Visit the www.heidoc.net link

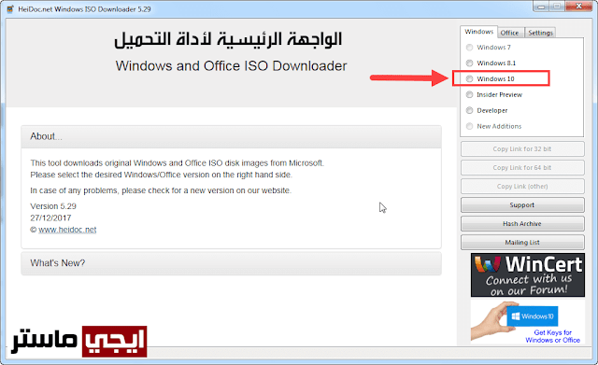(67, 230)
